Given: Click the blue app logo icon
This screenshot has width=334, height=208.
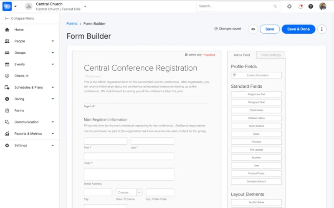Looking at the screenshot, I should coord(7,6).
